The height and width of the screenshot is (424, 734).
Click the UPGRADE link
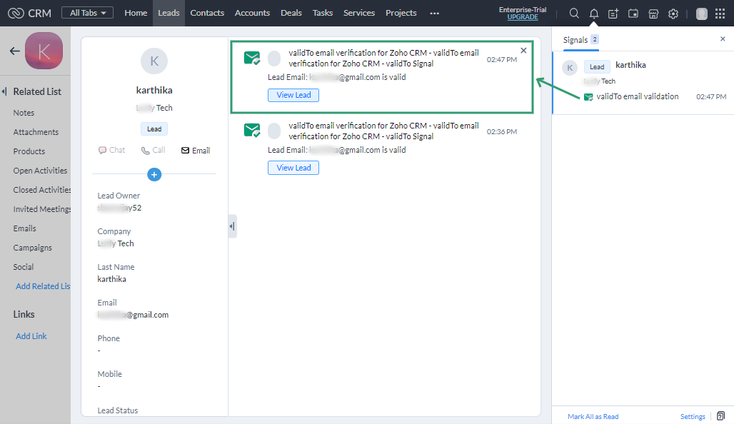[x=523, y=17]
